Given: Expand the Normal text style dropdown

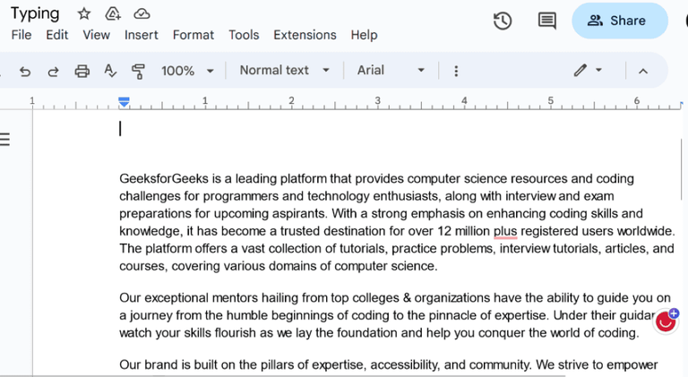Looking at the screenshot, I should (x=285, y=71).
